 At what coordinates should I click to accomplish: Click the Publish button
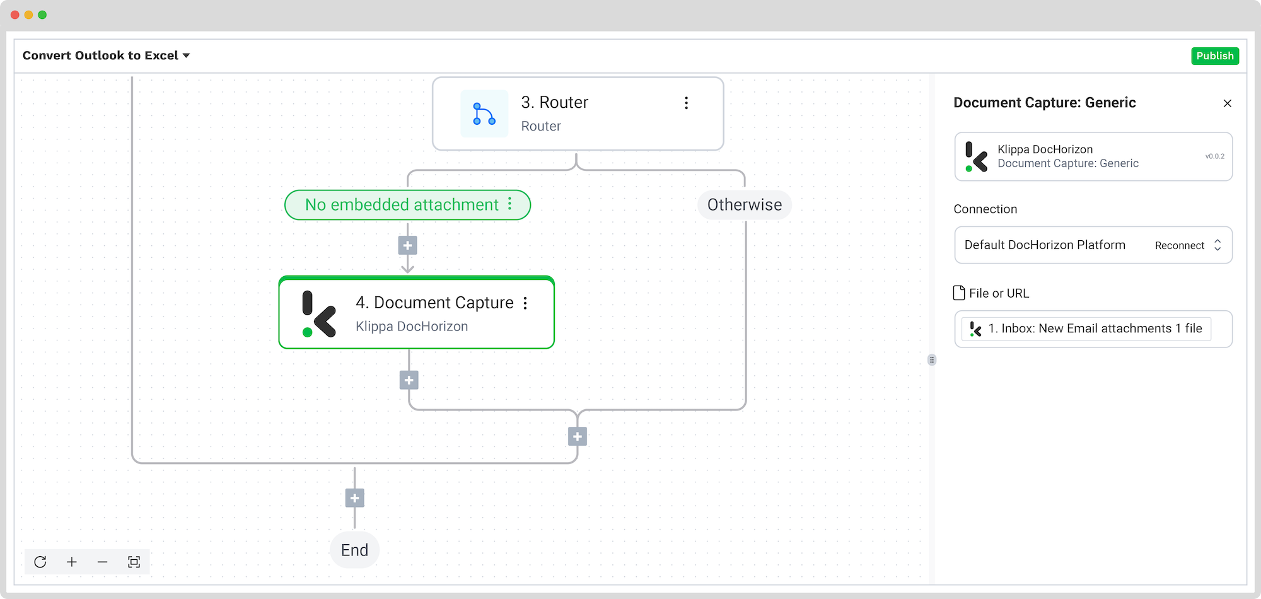tap(1215, 55)
